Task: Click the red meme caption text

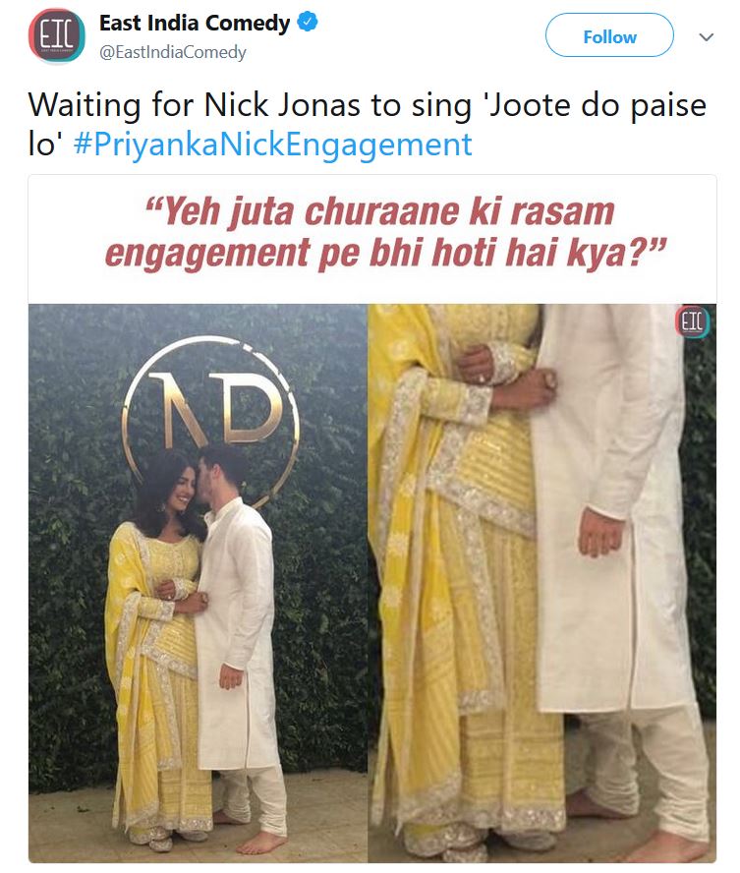Action: pos(385,233)
